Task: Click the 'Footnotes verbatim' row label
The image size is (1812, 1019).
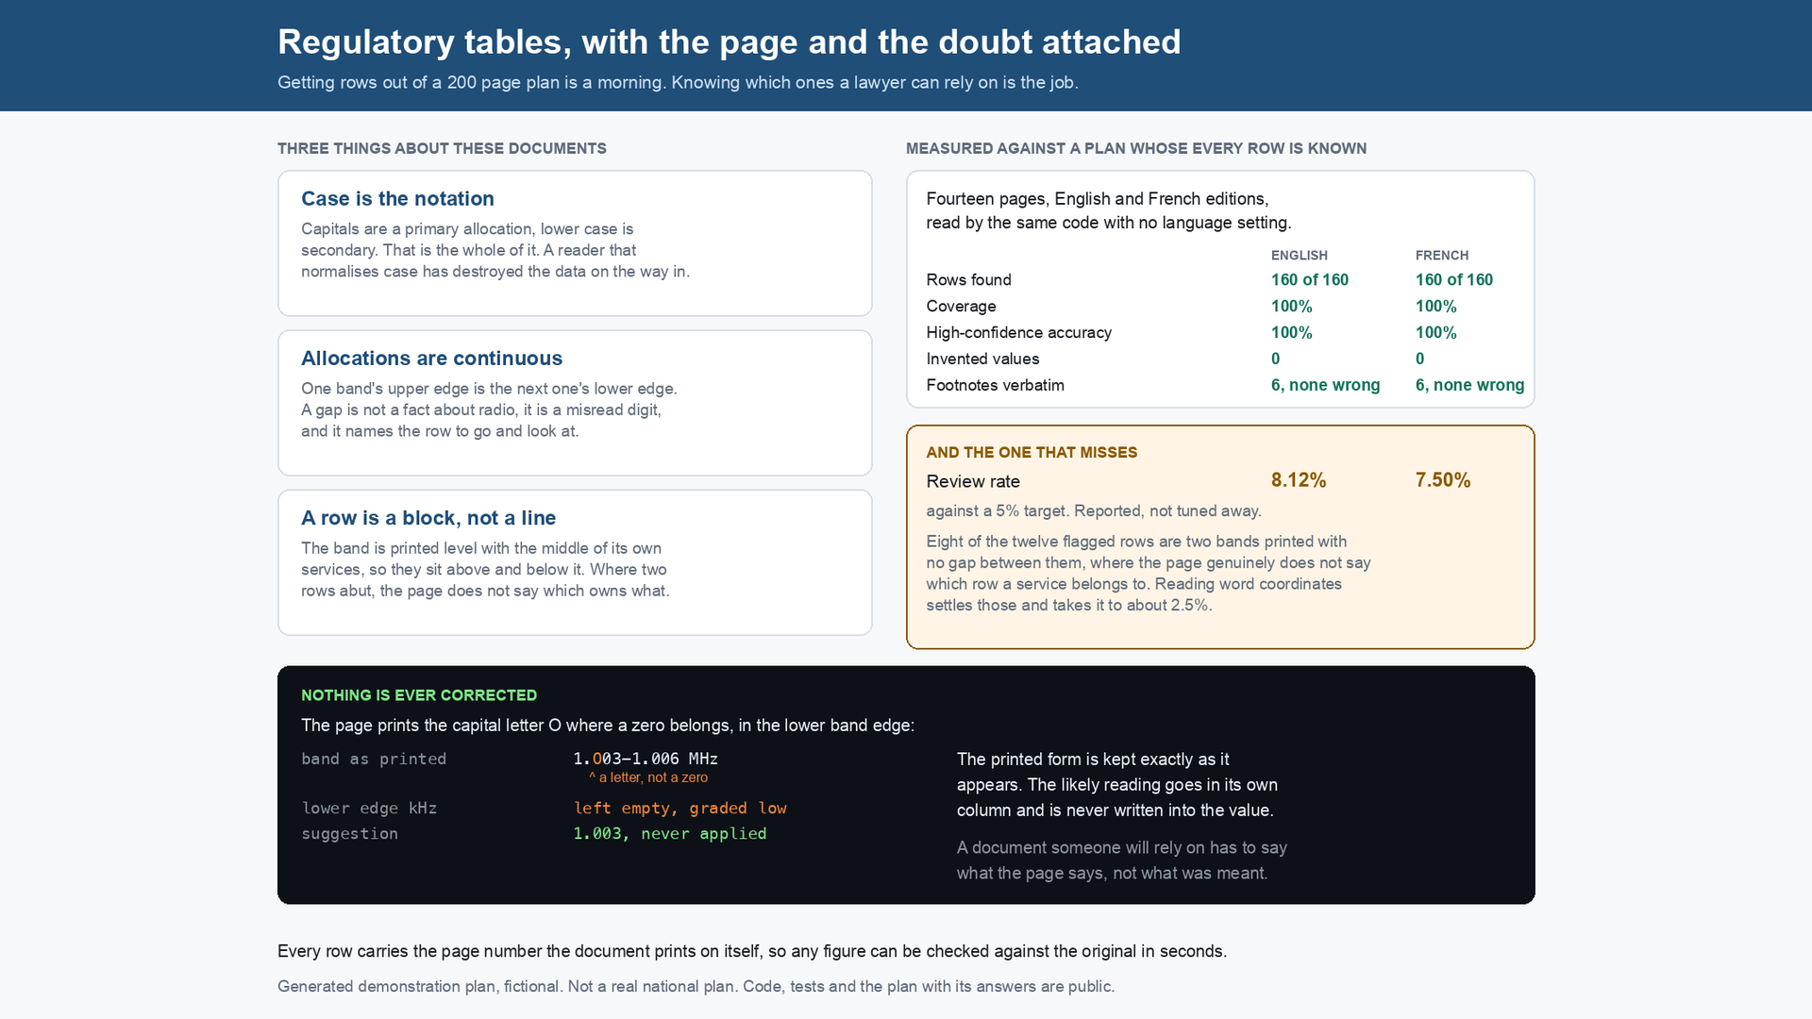Action: 995,386
